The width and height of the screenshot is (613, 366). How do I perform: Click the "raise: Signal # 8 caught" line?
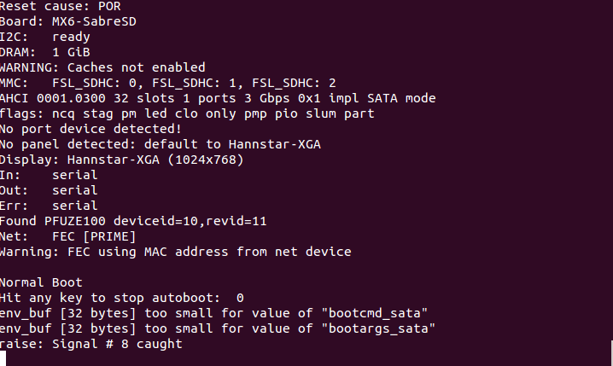point(90,344)
